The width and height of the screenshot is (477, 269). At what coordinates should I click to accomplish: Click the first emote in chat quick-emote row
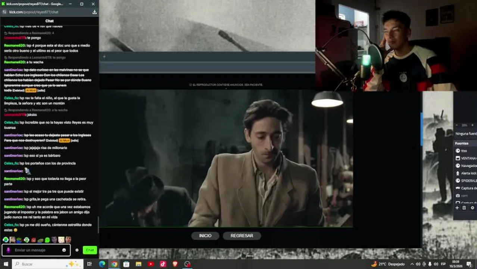(x=6, y=239)
